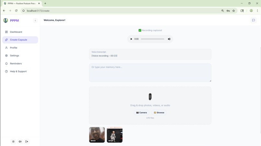Open the password manager key icon

point(228,11)
